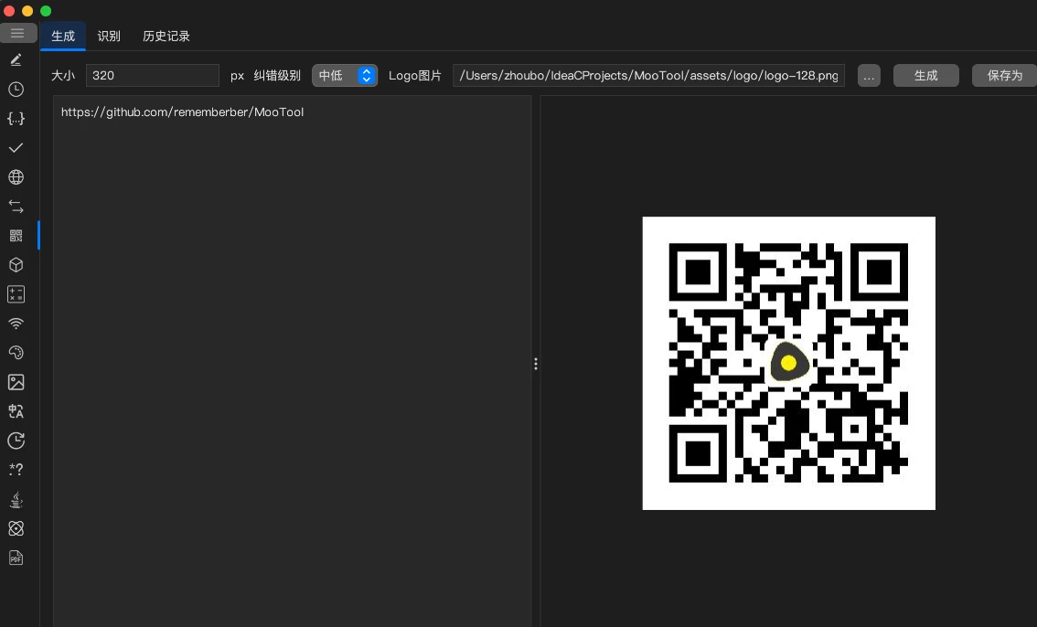
Task: Open the Java coffee cup tool
Action: [x=16, y=499]
